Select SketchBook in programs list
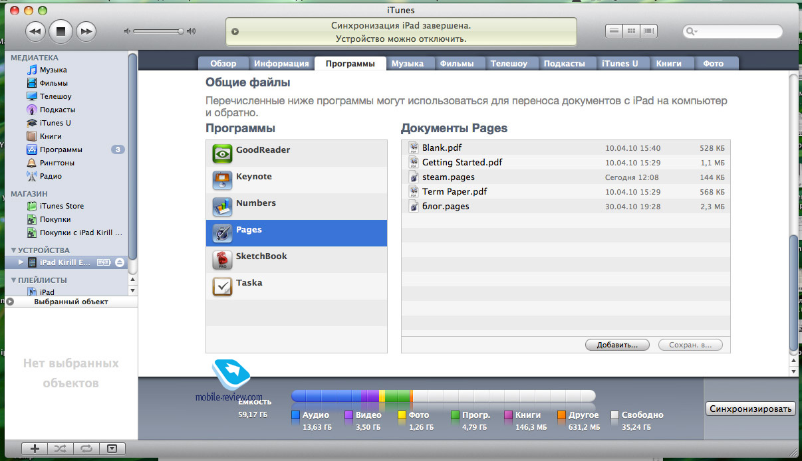This screenshot has height=461, width=802. pos(297,260)
